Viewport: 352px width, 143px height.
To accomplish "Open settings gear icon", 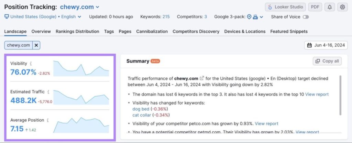I will pos(342,7).
